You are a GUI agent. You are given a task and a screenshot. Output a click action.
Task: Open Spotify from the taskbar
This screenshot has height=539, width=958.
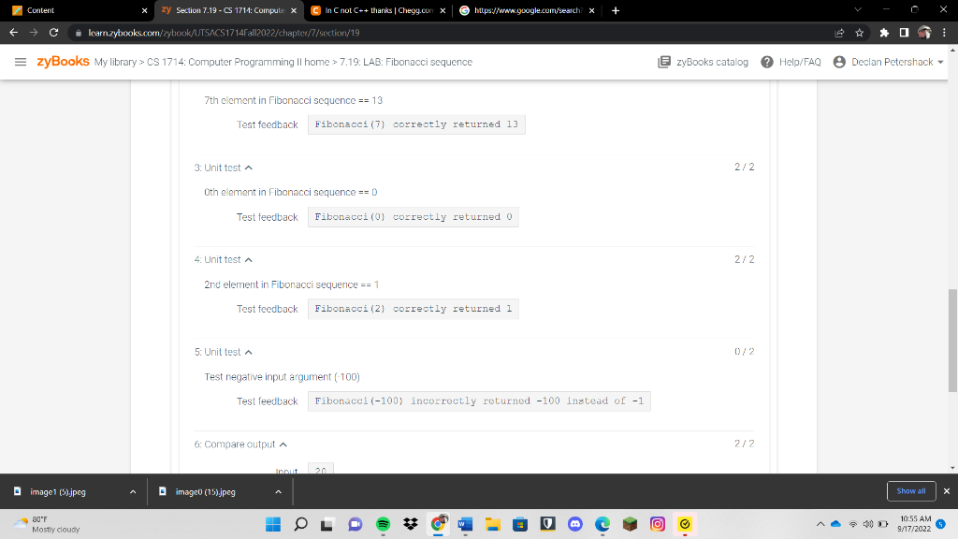point(383,524)
